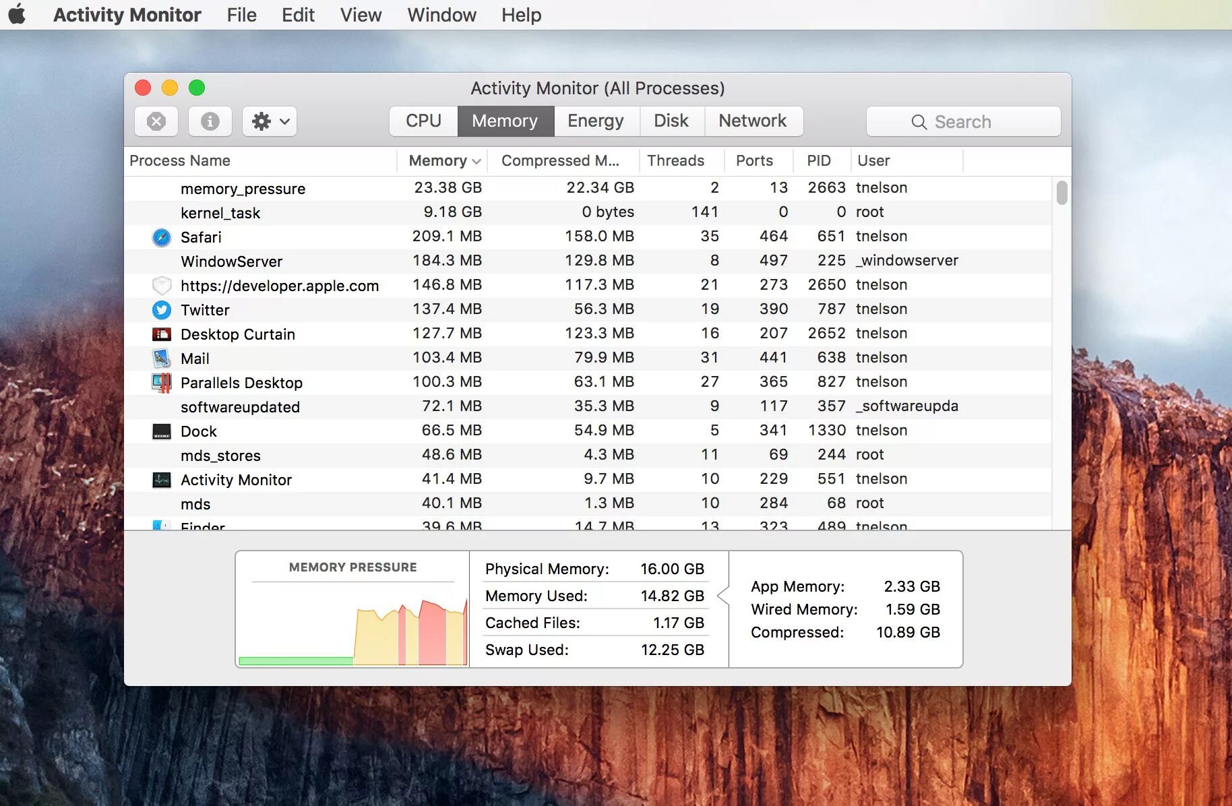The image size is (1232, 806).
Task: Click the Parallels Desktop process name
Action: [x=241, y=383]
